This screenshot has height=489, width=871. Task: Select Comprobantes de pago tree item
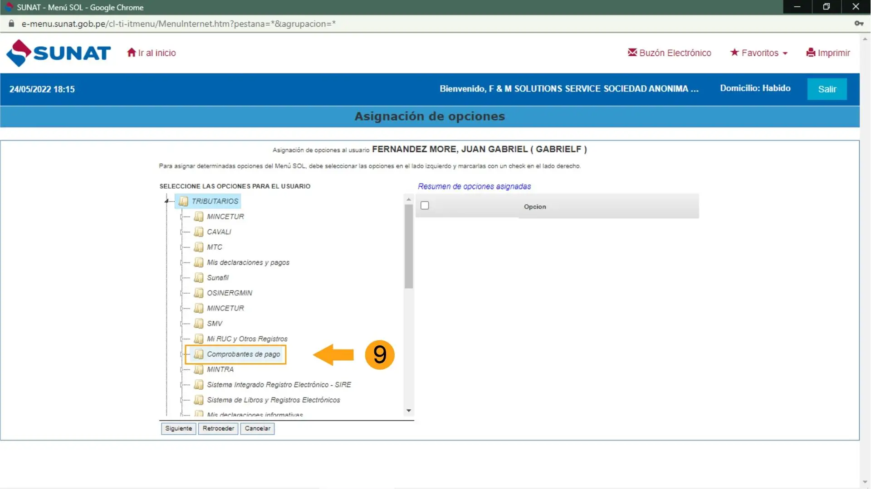[x=244, y=354]
